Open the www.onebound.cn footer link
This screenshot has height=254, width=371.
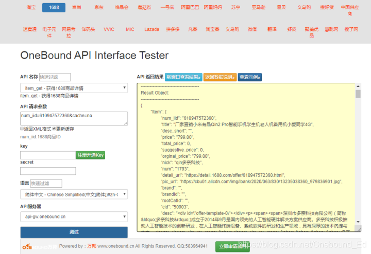[x=116, y=246]
